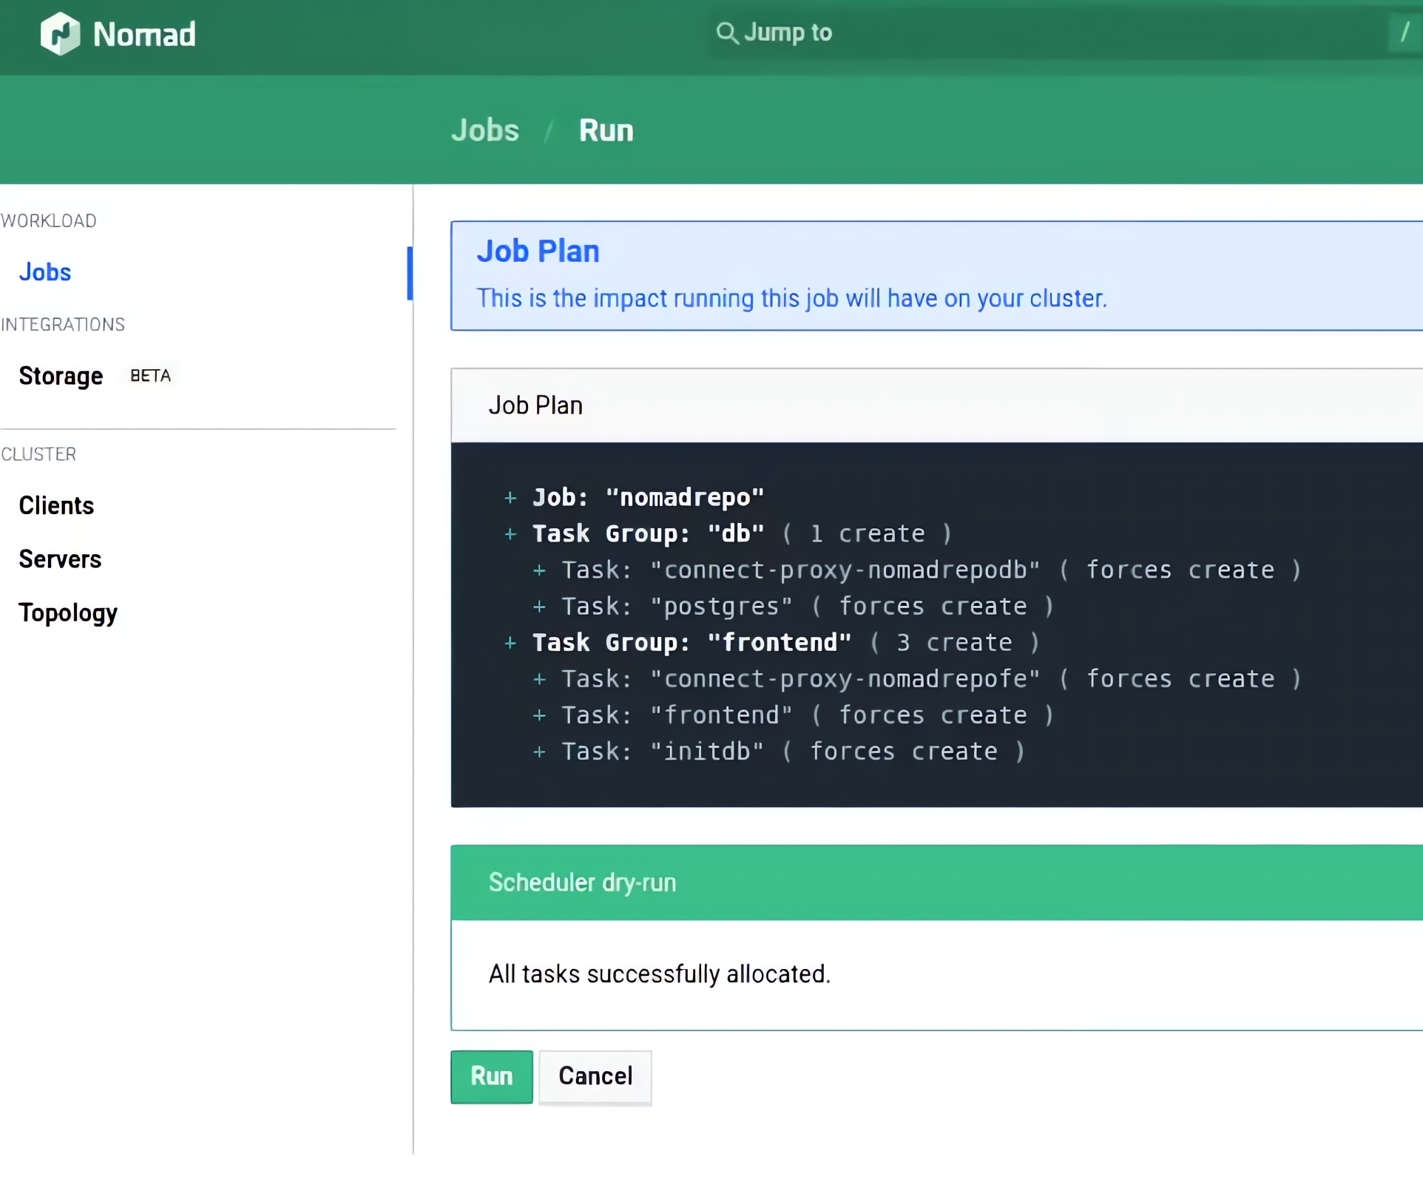This screenshot has width=1423, height=1191.
Task: Open Jobs in the sidebar
Action: tap(45, 272)
